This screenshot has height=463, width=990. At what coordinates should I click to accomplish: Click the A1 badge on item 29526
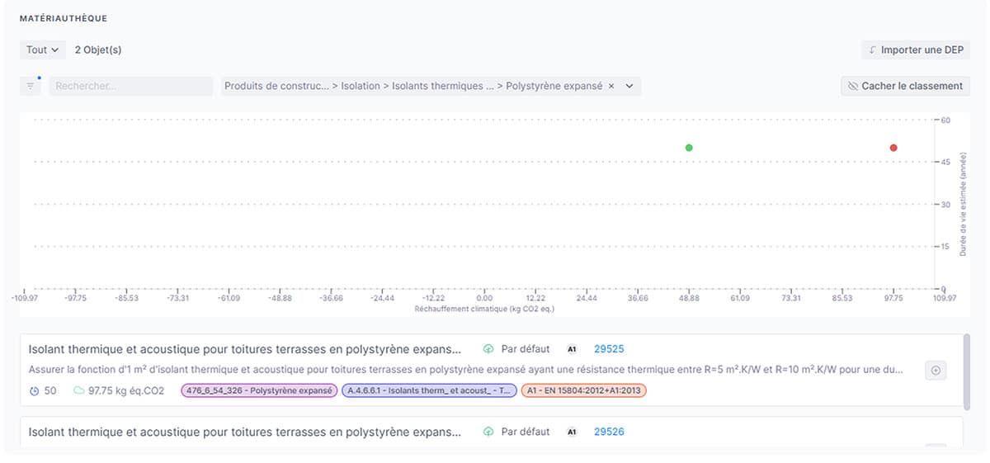point(572,432)
